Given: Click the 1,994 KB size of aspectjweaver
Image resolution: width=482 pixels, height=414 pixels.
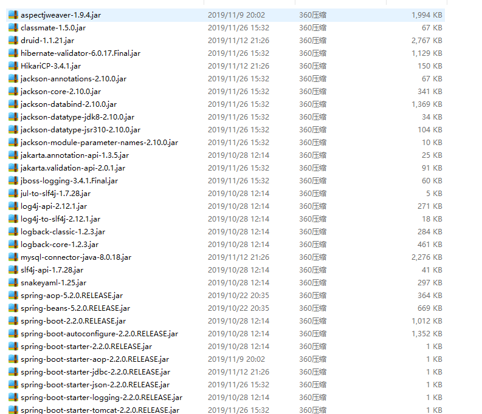Looking at the screenshot, I should 427,15.
